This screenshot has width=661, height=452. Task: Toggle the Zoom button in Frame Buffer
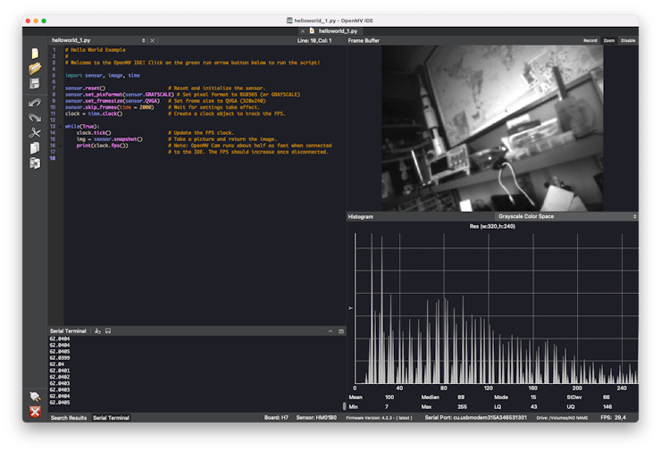(609, 40)
